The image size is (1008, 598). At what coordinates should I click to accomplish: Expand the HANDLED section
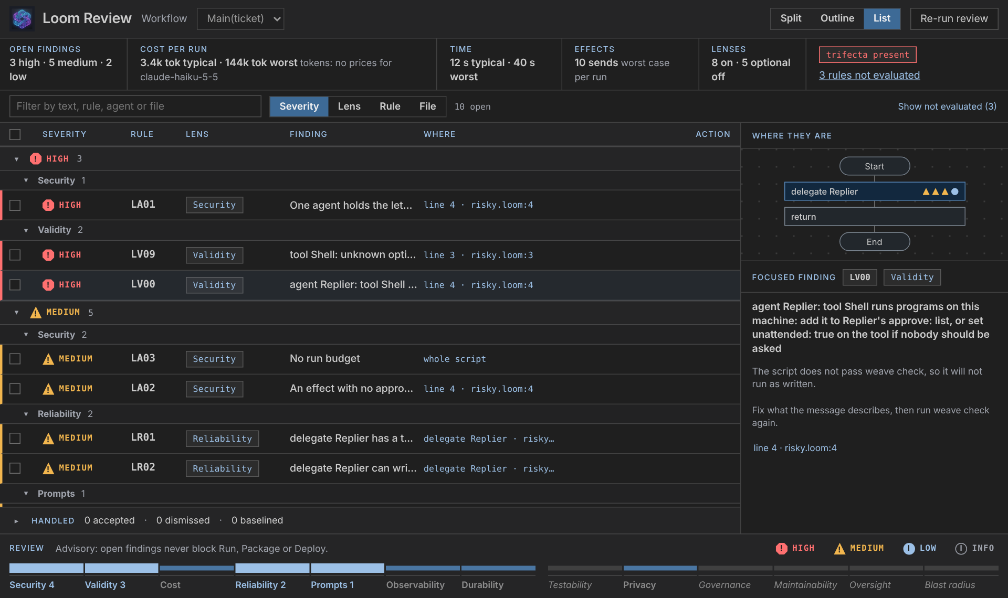[17, 521]
